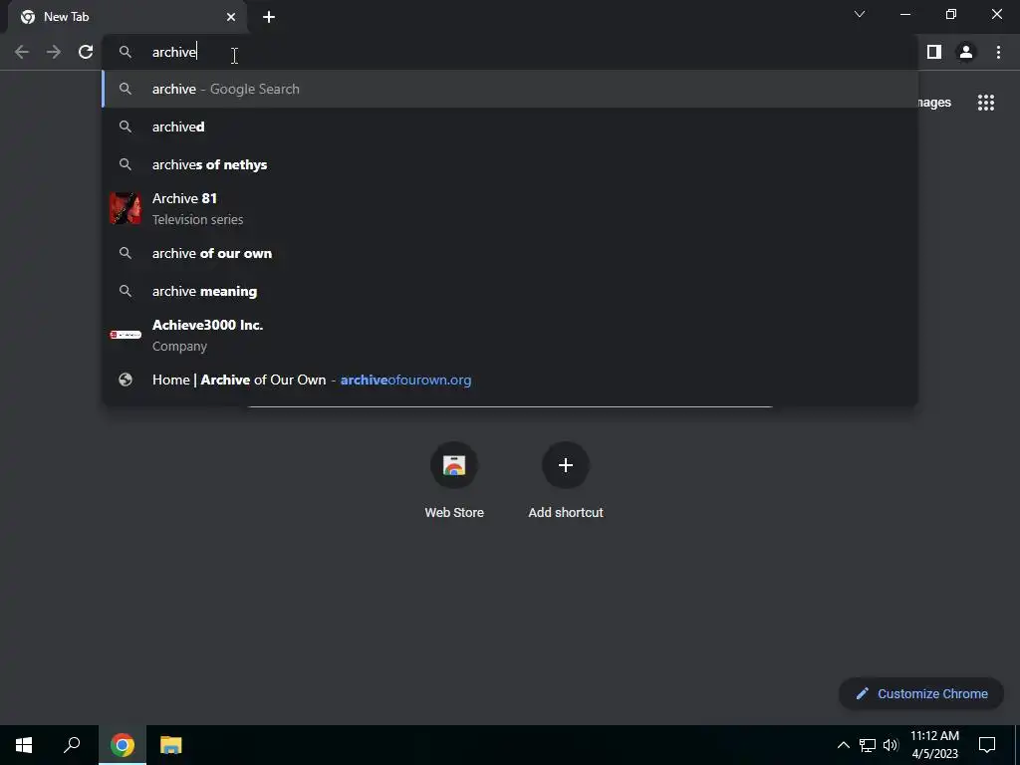
Task: Choose the 'archived' suggestion
Action: click(511, 127)
